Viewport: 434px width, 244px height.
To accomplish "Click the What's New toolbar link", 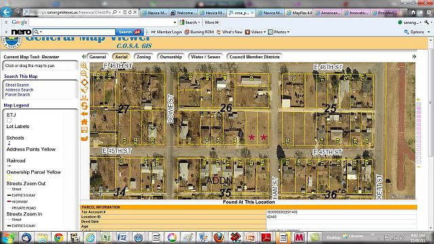I will click(x=229, y=32).
